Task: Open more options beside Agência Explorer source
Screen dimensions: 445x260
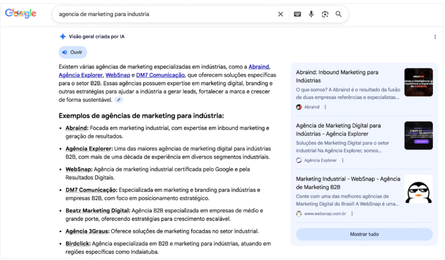Action: (x=342, y=160)
